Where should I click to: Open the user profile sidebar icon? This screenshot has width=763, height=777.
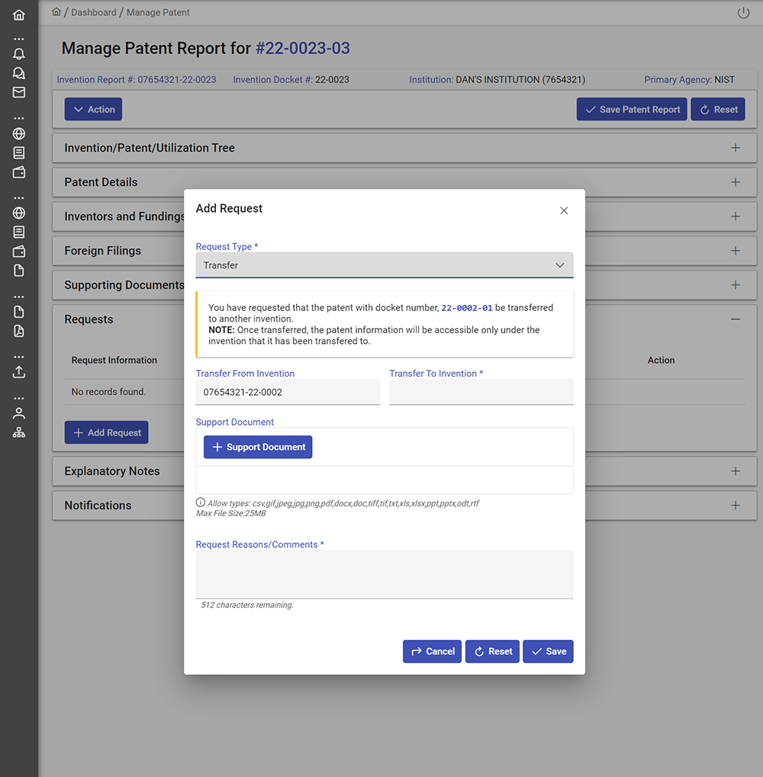pyautogui.click(x=19, y=413)
